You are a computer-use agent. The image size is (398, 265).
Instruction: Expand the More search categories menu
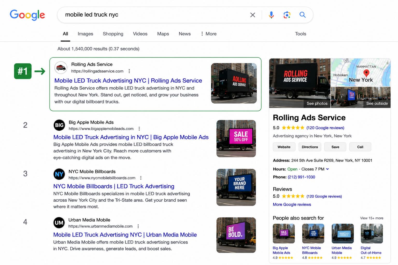click(209, 34)
